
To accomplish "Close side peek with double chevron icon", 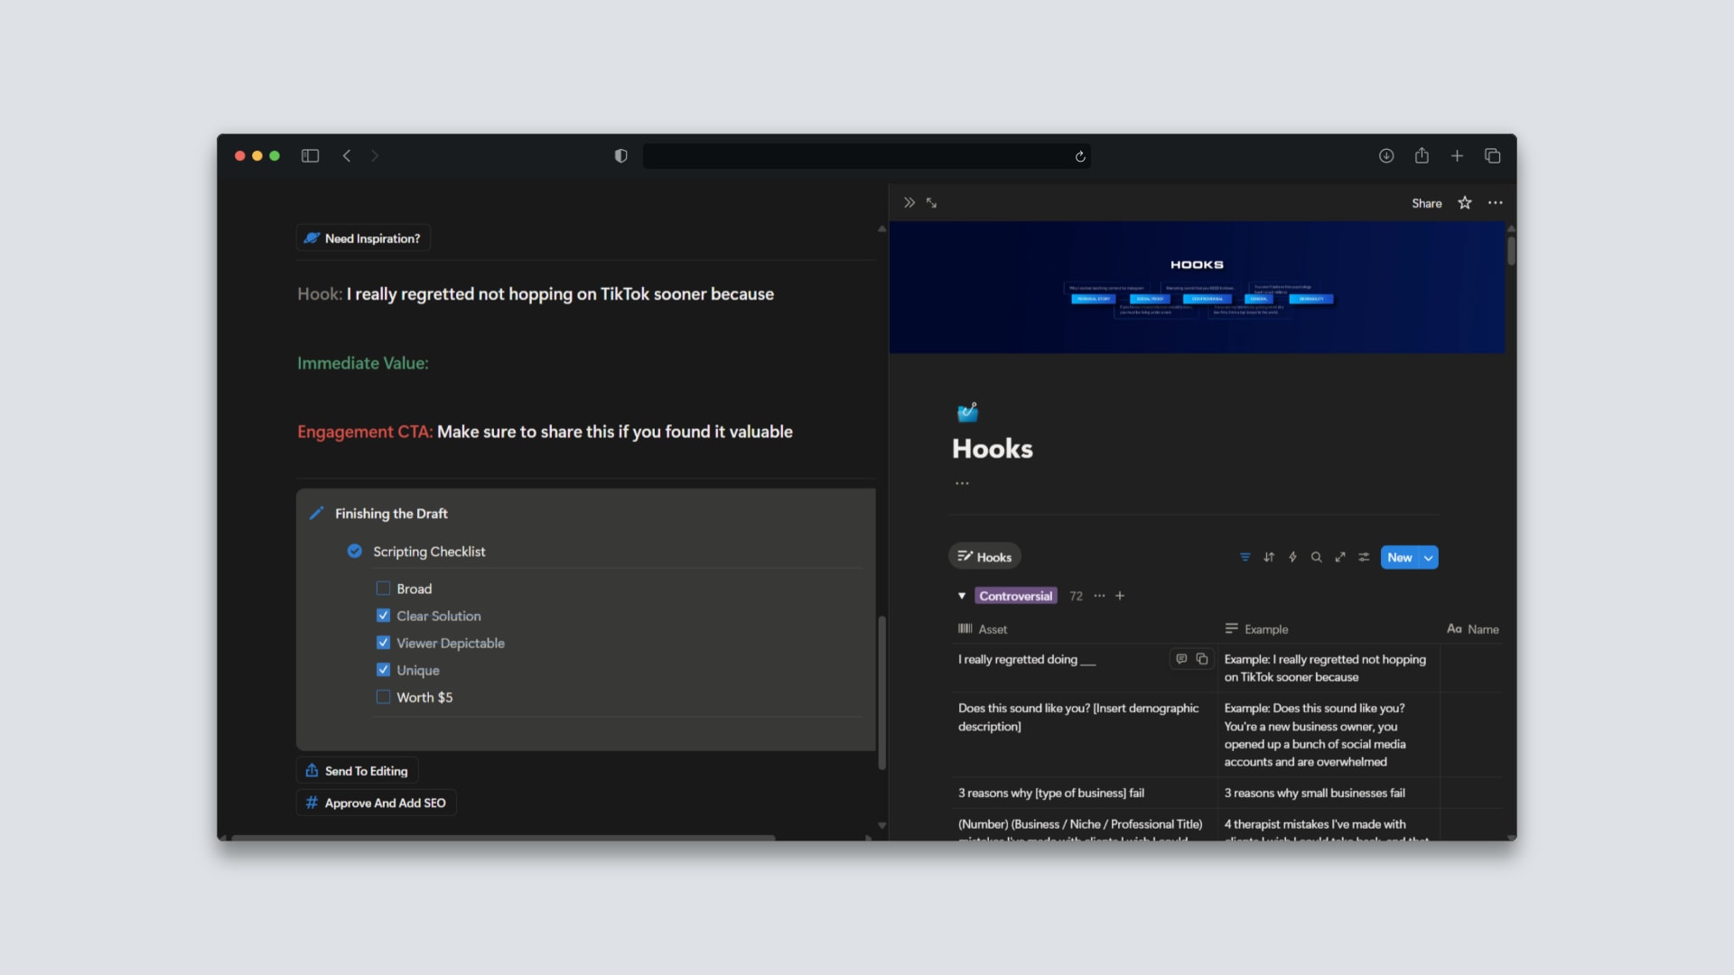I will [909, 203].
